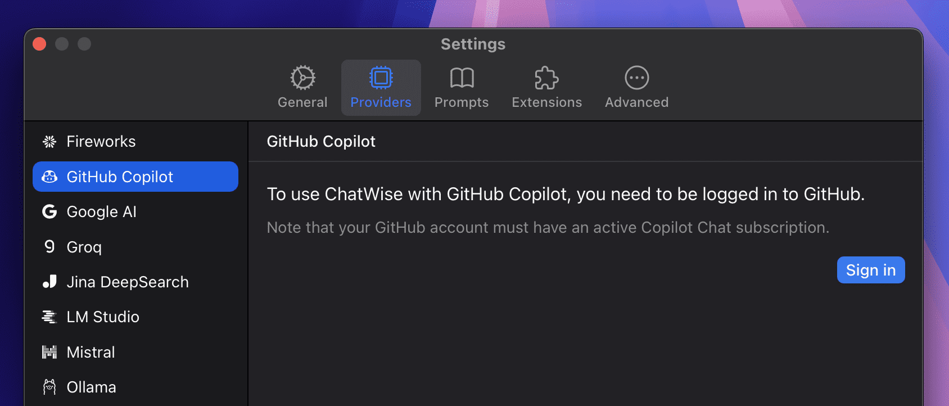Screen dimensions: 949x406
Task: Click the Settings title bar text
Action: click(473, 44)
